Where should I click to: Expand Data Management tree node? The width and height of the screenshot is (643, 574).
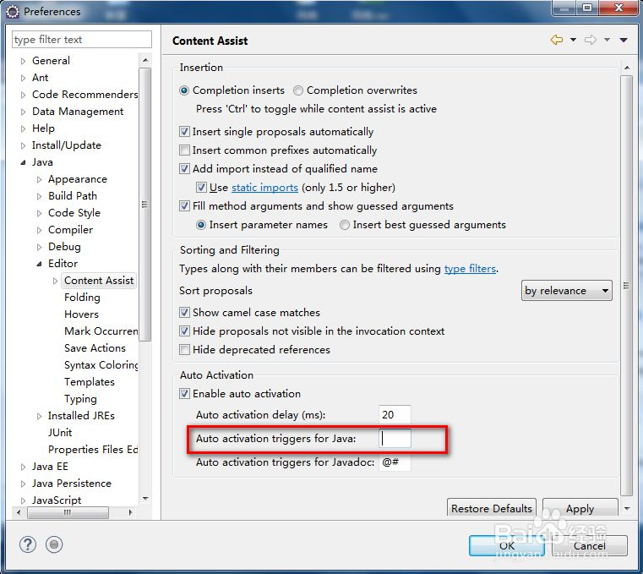(x=23, y=112)
